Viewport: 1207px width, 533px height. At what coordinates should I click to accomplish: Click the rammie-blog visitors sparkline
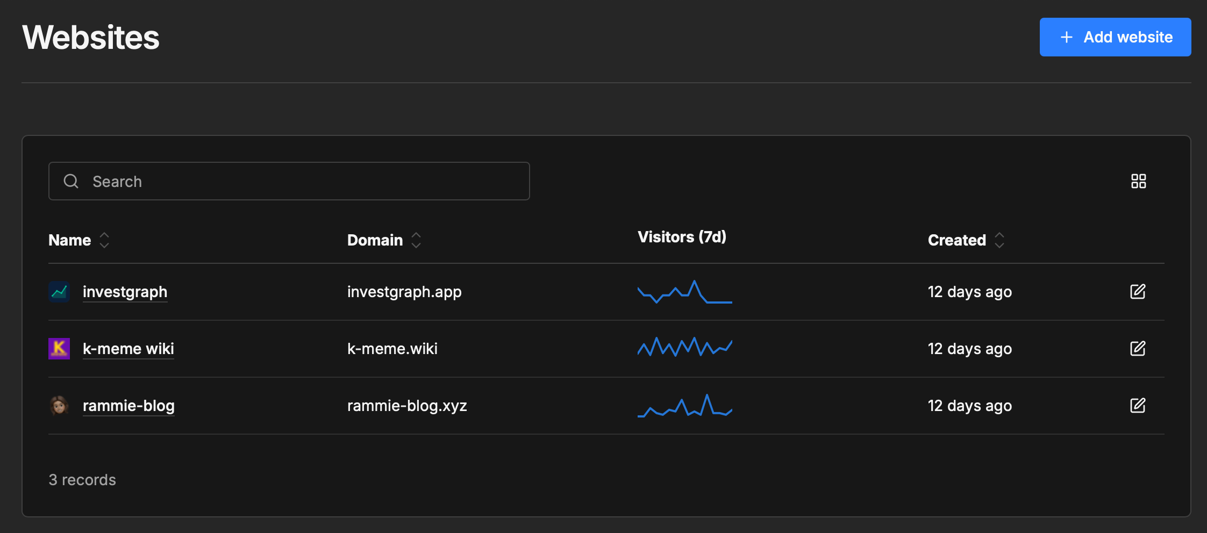(685, 406)
